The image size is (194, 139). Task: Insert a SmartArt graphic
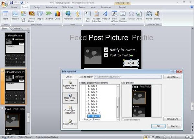(x=49, y=16)
